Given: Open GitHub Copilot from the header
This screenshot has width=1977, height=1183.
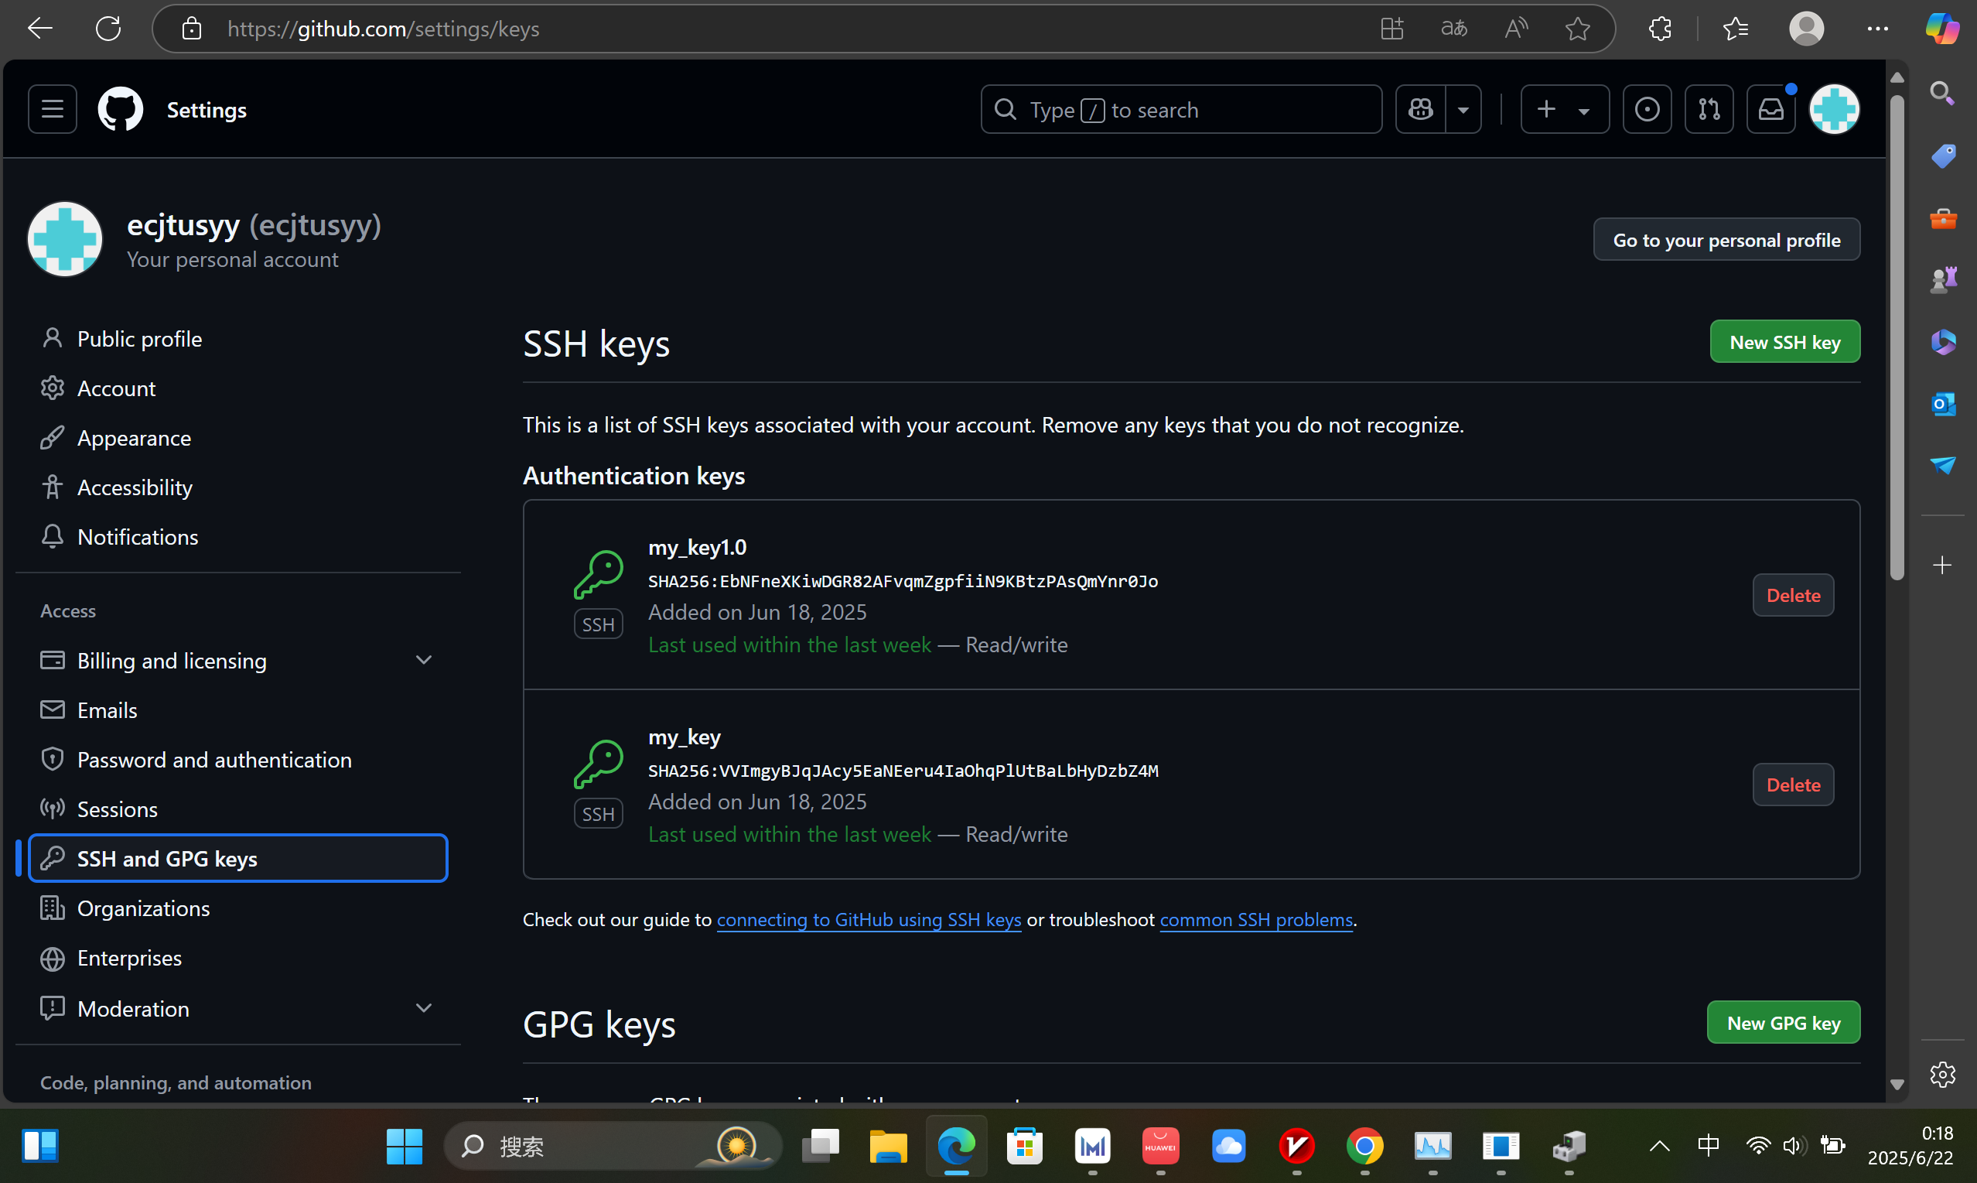Looking at the screenshot, I should [x=1422, y=108].
